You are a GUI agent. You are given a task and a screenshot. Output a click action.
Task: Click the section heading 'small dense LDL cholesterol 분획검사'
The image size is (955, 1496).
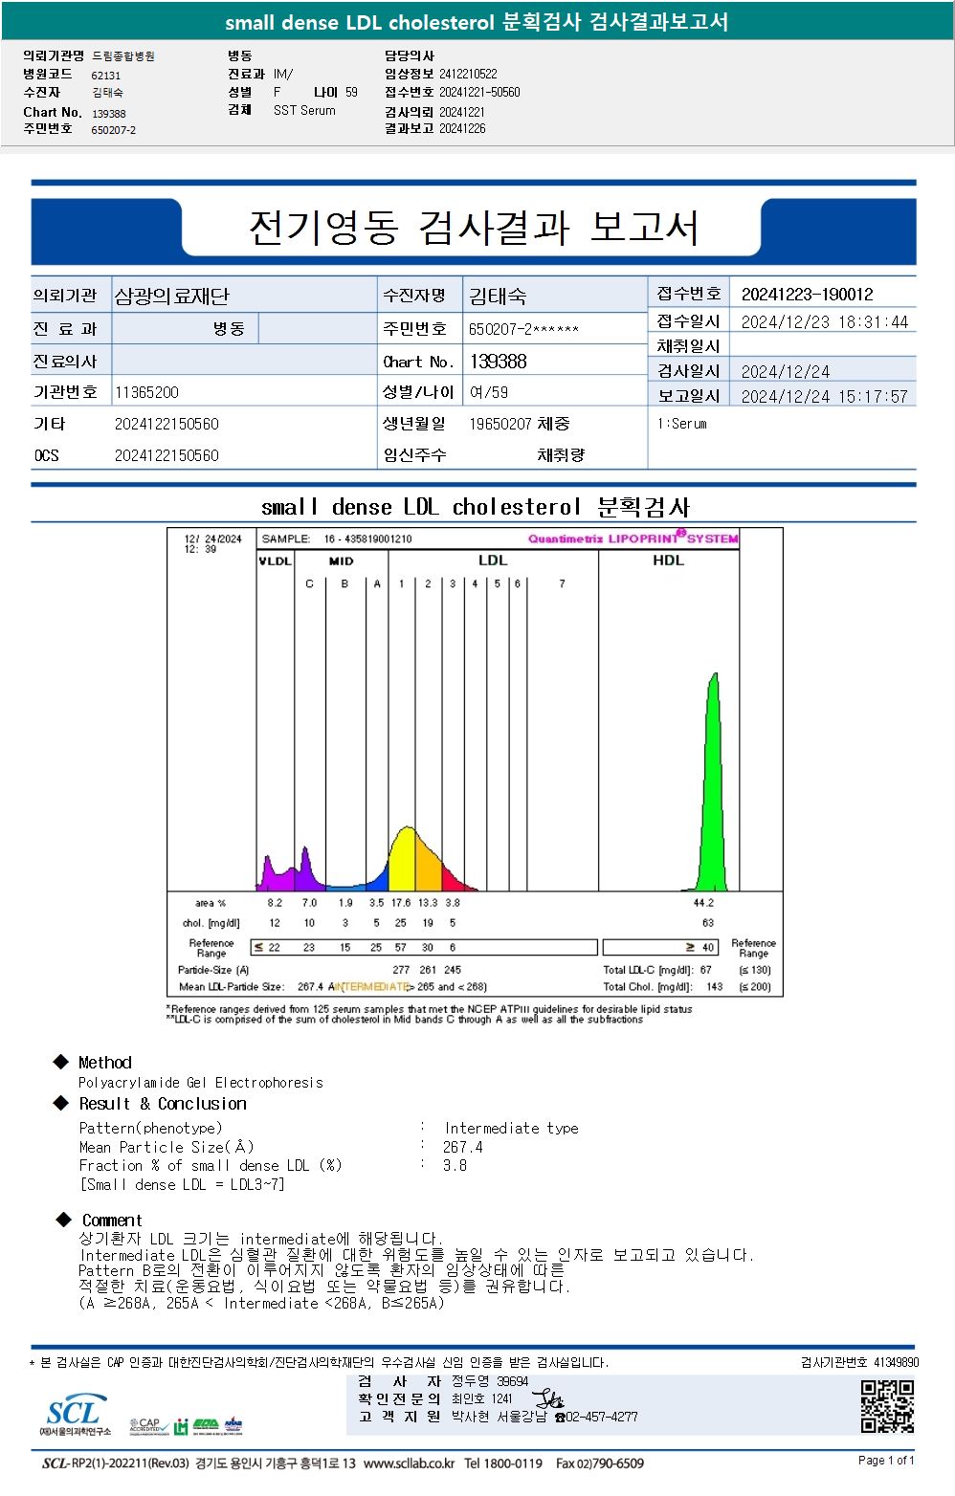coord(476,507)
